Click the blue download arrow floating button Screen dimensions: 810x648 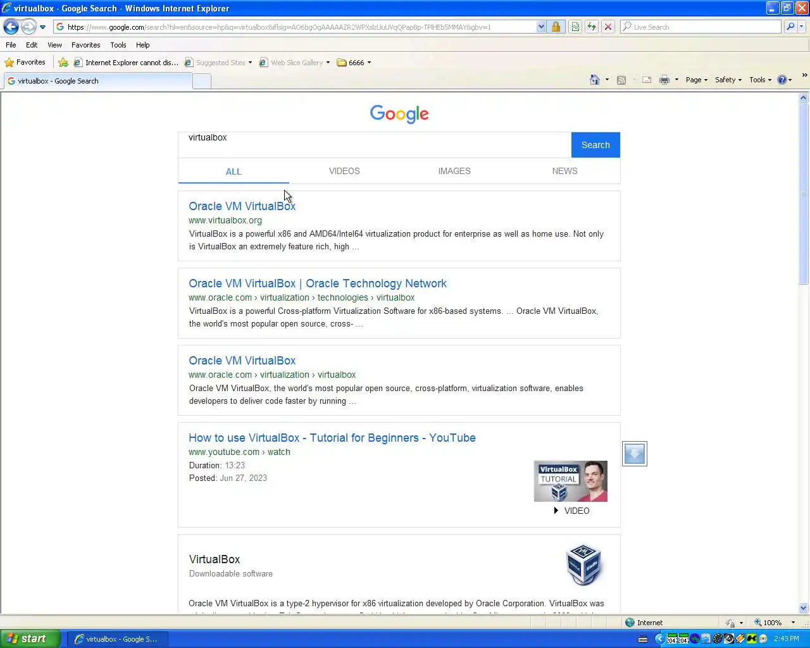pos(635,454)
